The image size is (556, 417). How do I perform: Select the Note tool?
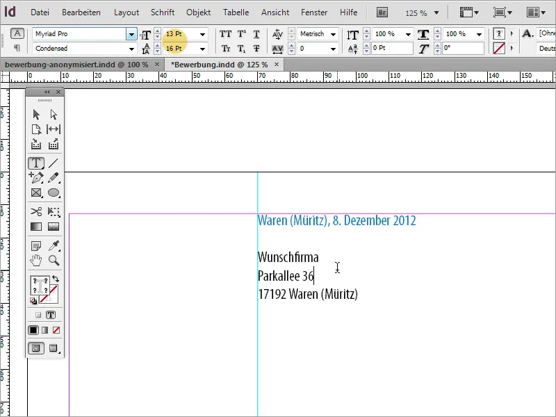(36, 246)
